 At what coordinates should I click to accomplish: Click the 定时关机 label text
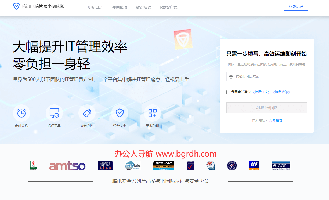[21, 126]
